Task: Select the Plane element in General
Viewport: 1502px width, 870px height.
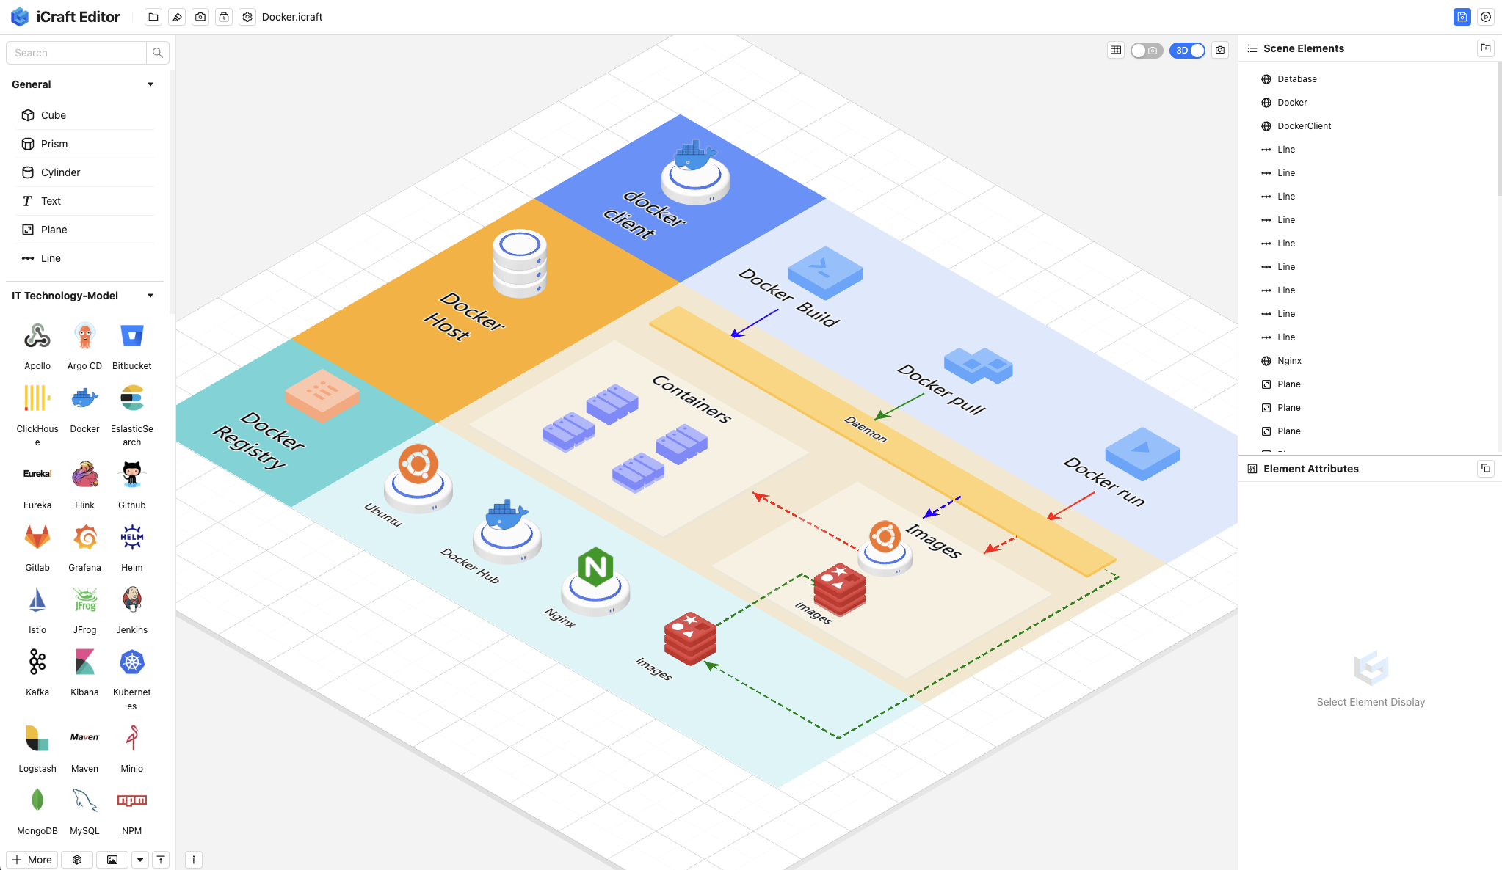Action: coord(85,230)
